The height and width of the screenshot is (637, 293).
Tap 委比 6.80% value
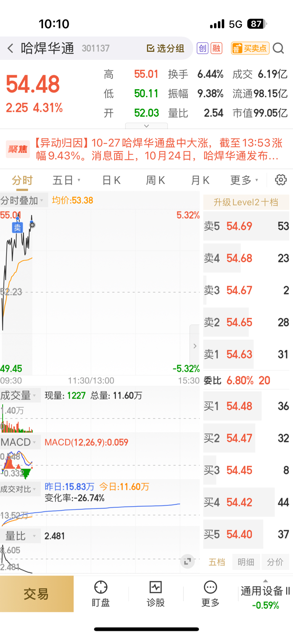pyautogui.click(x=240, y=380)
